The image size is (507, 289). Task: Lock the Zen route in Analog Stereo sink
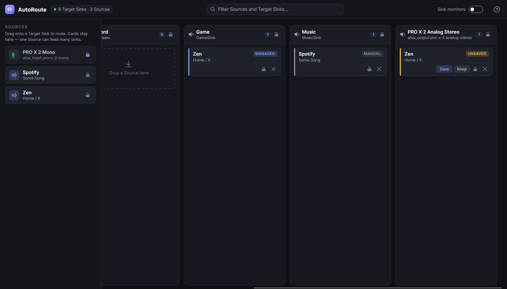[475, 69]
